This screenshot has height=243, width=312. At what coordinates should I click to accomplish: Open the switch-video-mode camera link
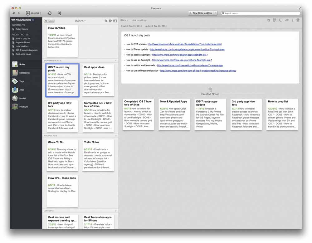click(x=190, y=65)
